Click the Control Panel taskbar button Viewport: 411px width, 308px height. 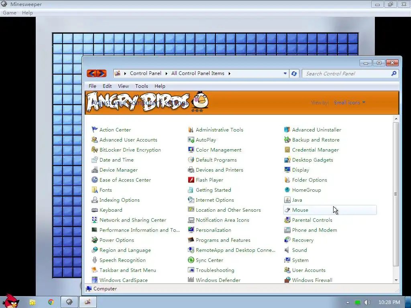click(88, 302)
